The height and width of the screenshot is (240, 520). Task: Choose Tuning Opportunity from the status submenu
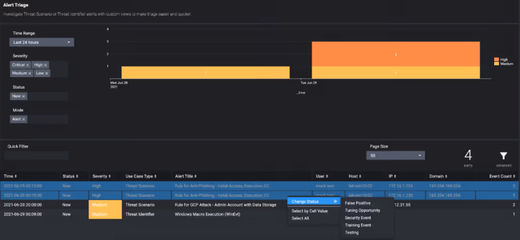[x=363, y=211]
